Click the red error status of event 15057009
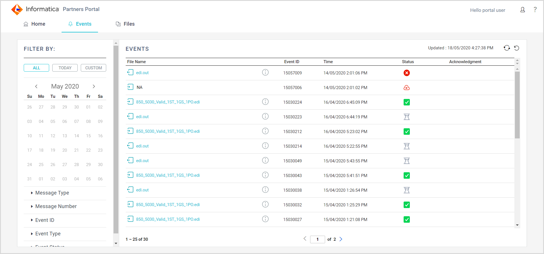 [x=406, y=73]
